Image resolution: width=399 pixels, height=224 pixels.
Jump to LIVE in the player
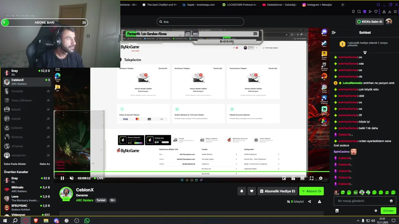point(99,178)
